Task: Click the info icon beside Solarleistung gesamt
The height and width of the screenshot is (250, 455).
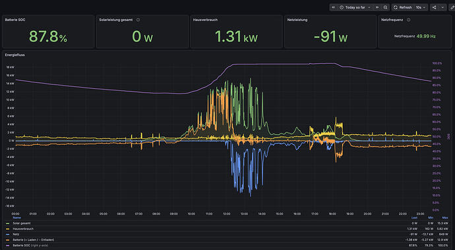Action: [x=138, y=20]
